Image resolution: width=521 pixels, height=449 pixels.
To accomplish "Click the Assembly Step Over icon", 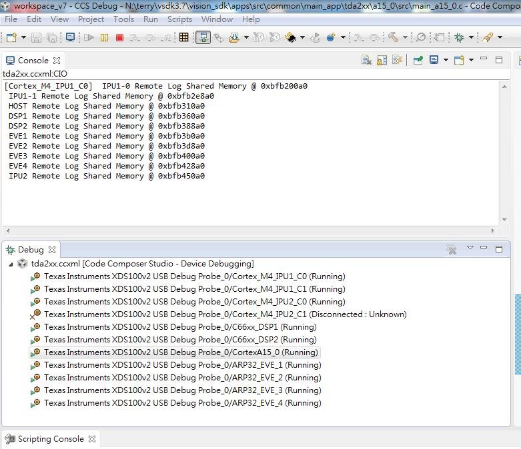I will 374,37.
